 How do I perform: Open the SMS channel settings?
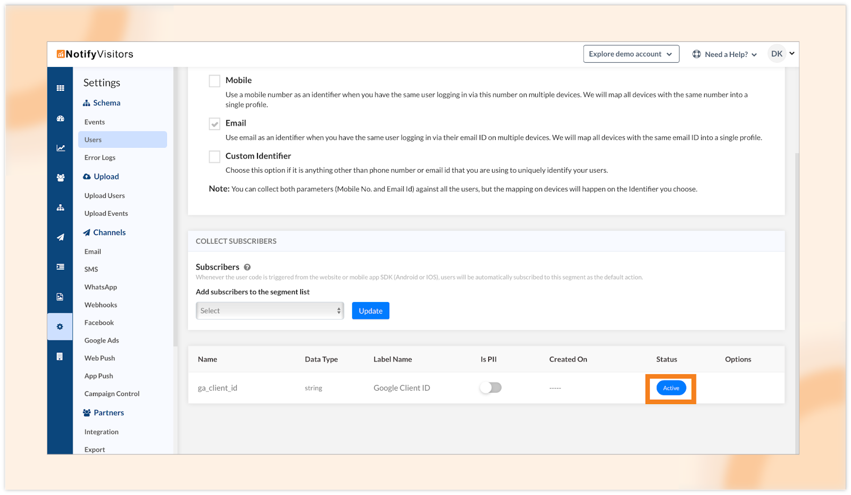click(x=91, y=269)
